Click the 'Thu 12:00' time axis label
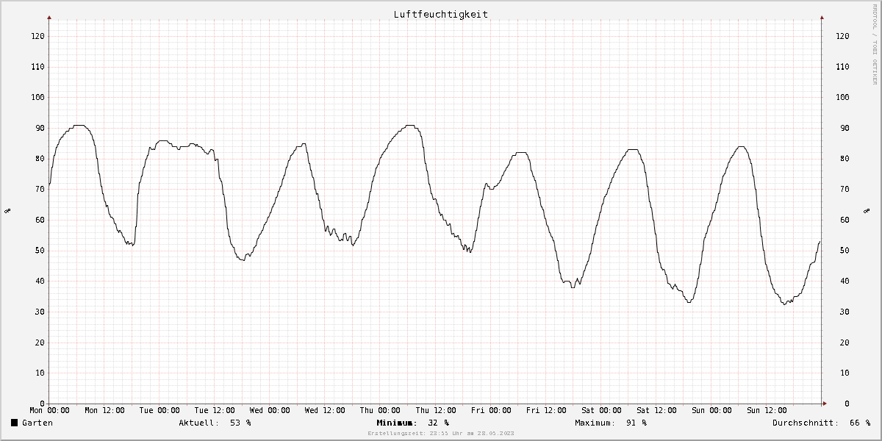Viewport: 882px width, 441px height. click(436, 410)
